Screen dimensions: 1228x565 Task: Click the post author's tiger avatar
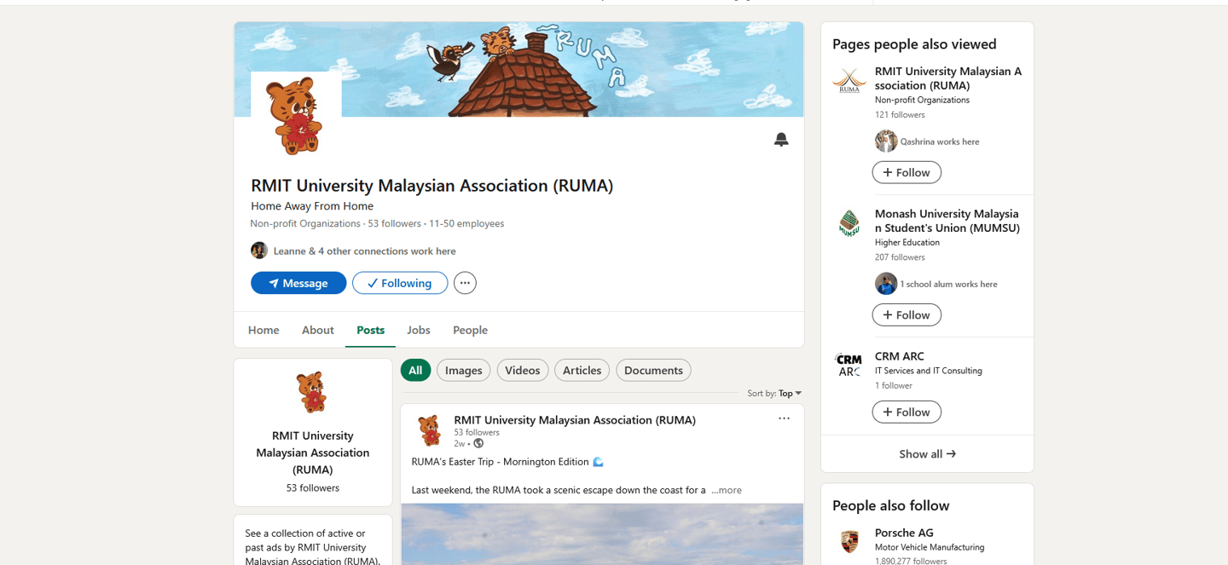[430, 431]
